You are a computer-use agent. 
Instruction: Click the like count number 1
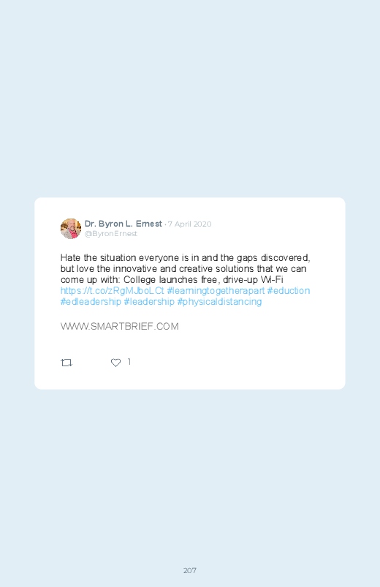(x=129, y=362)
